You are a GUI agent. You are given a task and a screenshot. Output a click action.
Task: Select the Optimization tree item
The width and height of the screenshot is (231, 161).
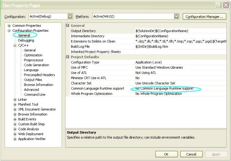point(33,55)
